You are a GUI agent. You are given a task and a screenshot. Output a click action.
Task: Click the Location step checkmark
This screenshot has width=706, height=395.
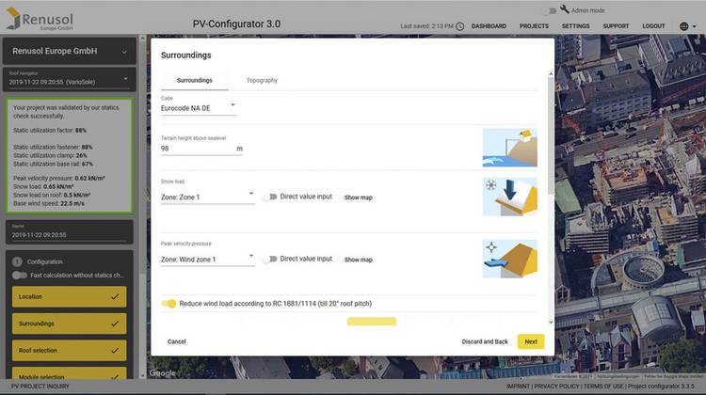(114, 296)
